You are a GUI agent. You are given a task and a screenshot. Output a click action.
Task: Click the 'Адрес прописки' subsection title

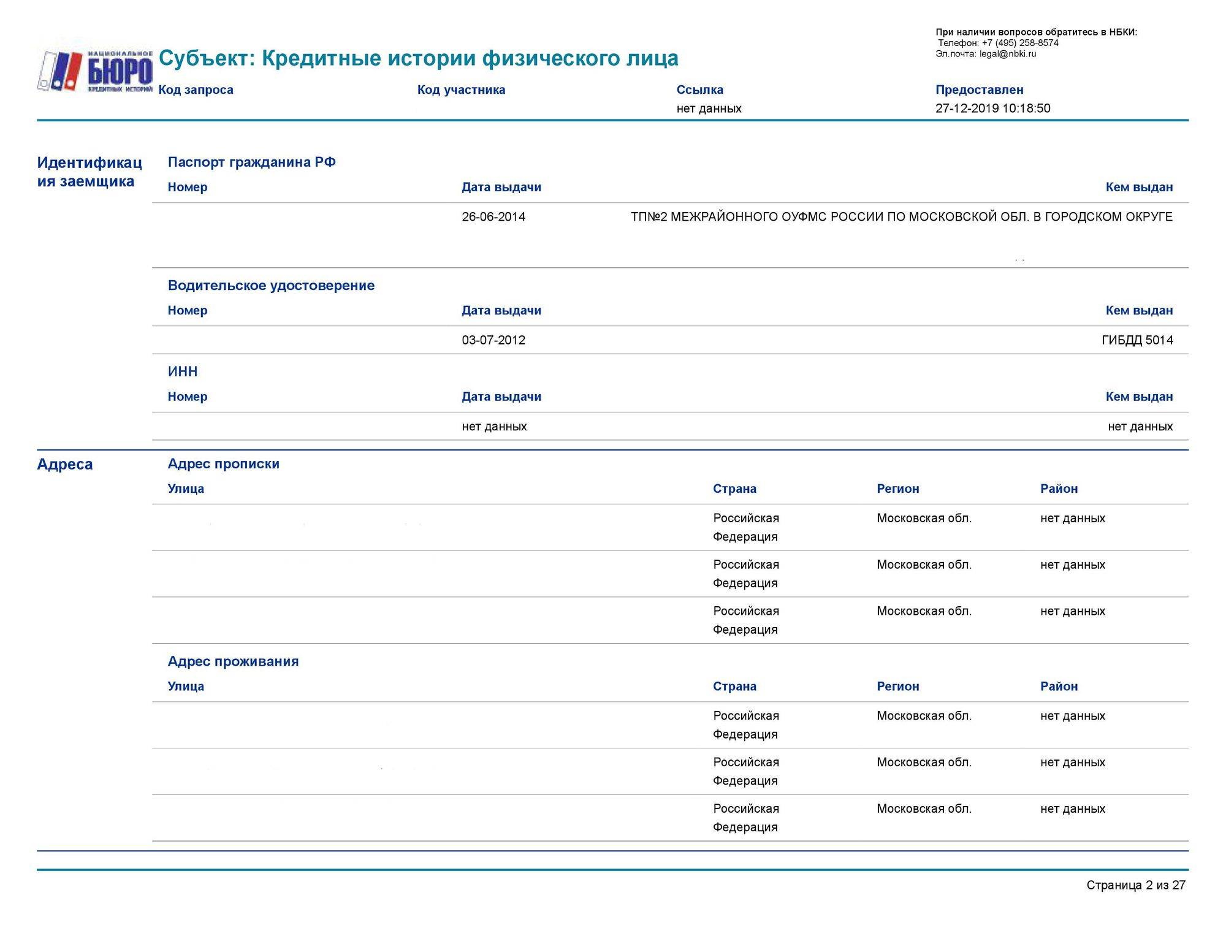tap(224, 464)
